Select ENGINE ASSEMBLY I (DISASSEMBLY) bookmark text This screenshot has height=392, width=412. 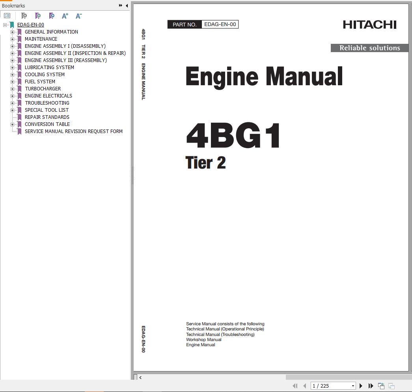point(65,46)
